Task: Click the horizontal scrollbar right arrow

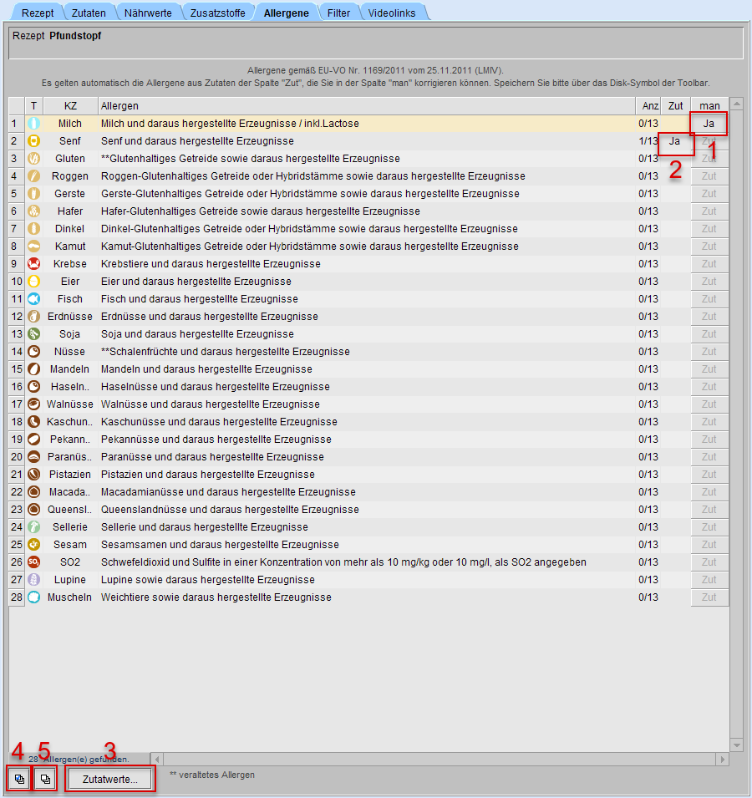Action: coord(723,759)
